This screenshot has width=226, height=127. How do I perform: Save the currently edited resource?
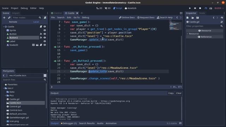pyautogui.click(x=197, y=18)
